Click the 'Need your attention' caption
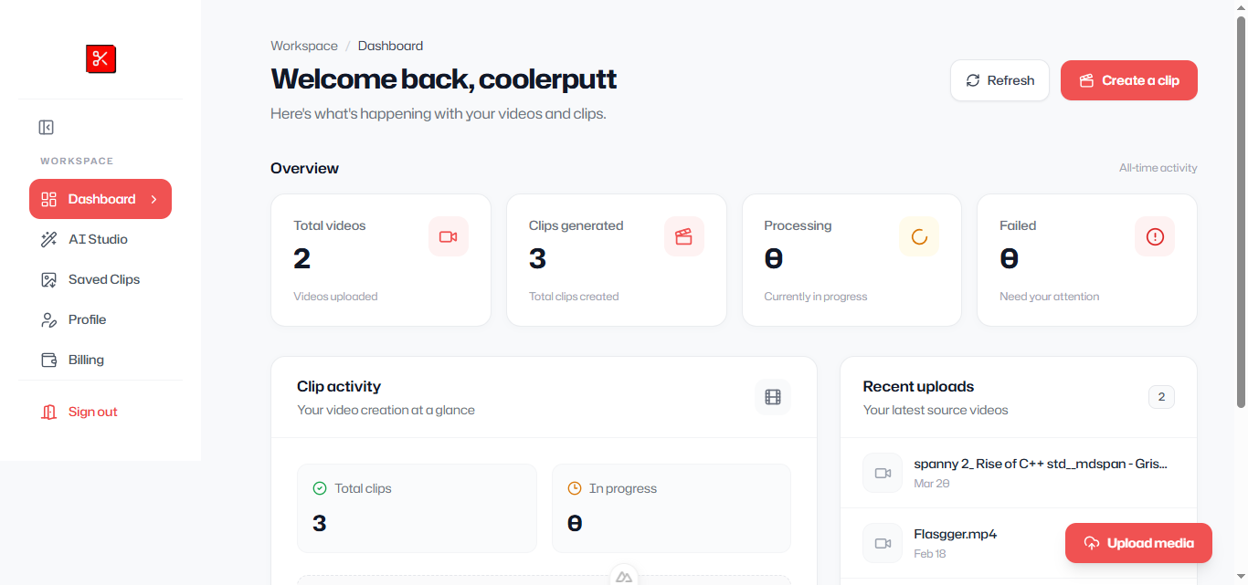The width and height of the screenshot is (1248, 585). coord(1050,297)
